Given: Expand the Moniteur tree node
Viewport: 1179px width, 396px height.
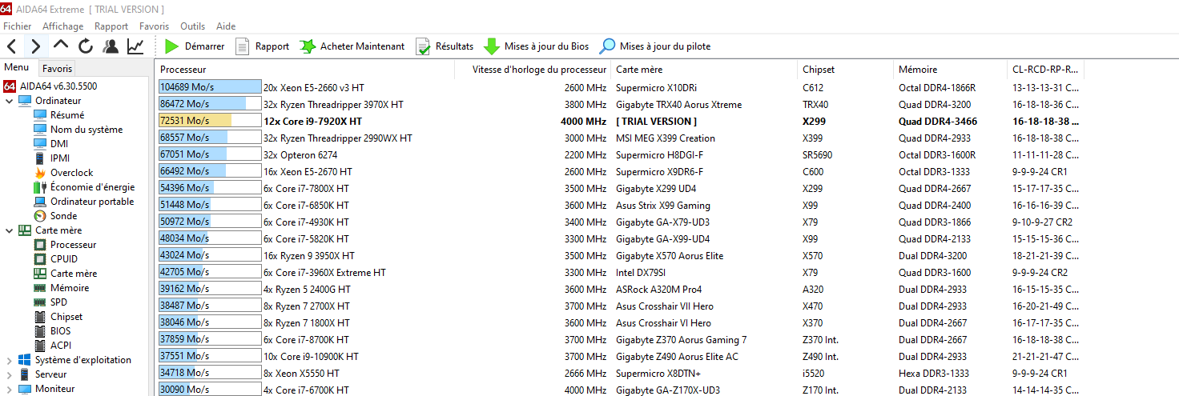Looking at the screenshot, I should point(9,389).
